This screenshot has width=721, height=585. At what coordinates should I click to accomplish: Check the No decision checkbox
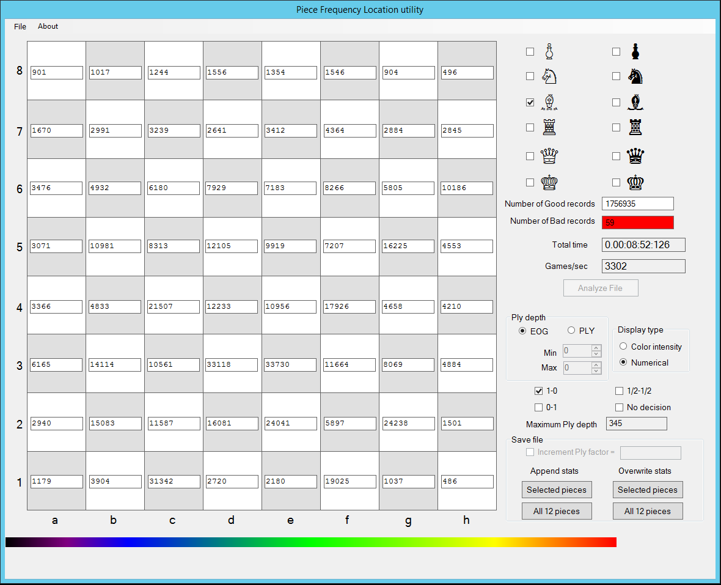coord(620,408)
